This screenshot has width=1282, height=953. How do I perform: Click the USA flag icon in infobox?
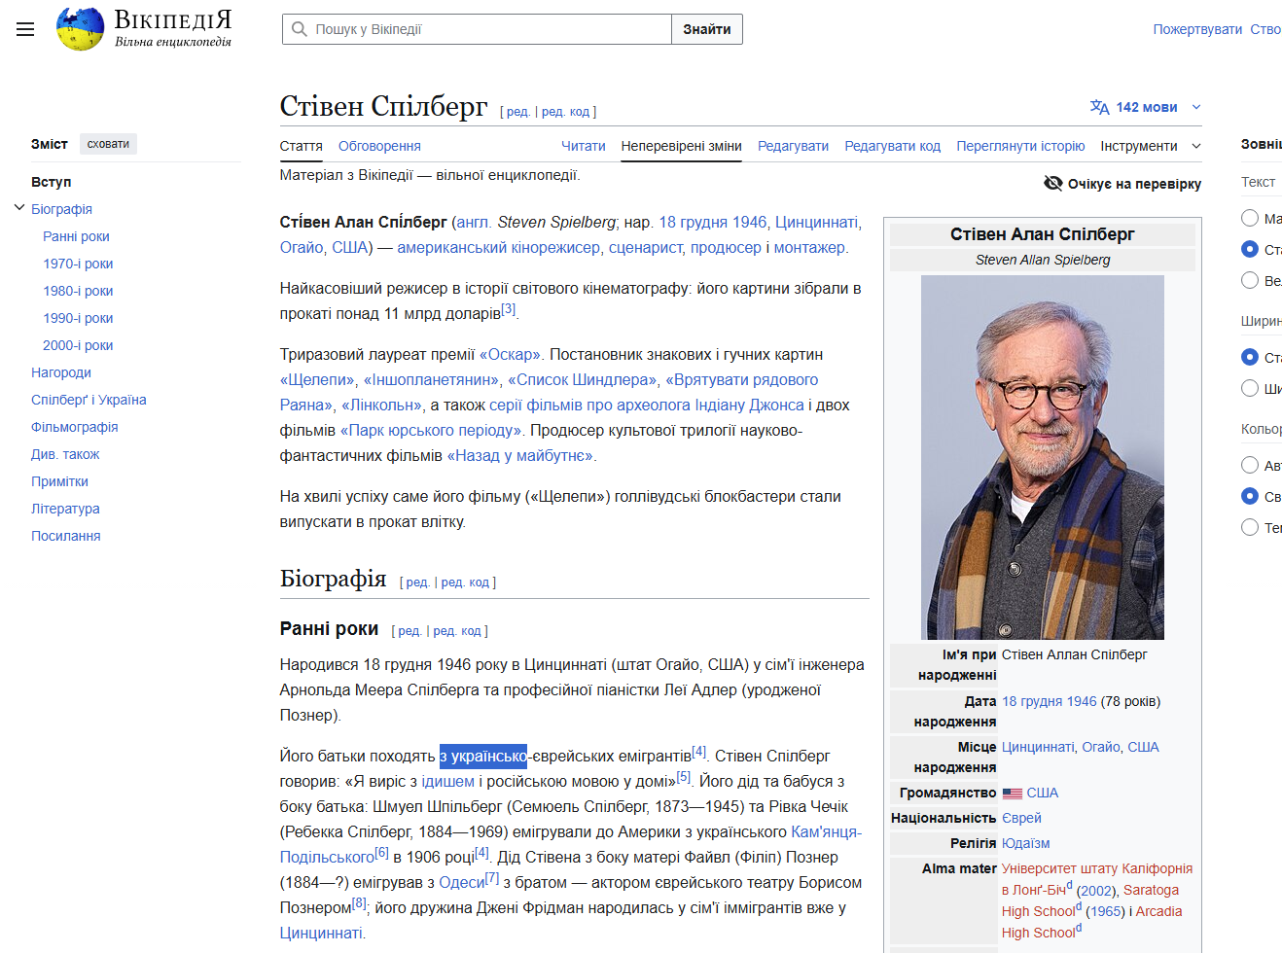[1013, 794]
